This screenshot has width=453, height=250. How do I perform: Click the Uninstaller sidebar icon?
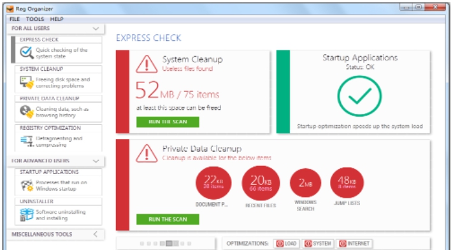27,215
